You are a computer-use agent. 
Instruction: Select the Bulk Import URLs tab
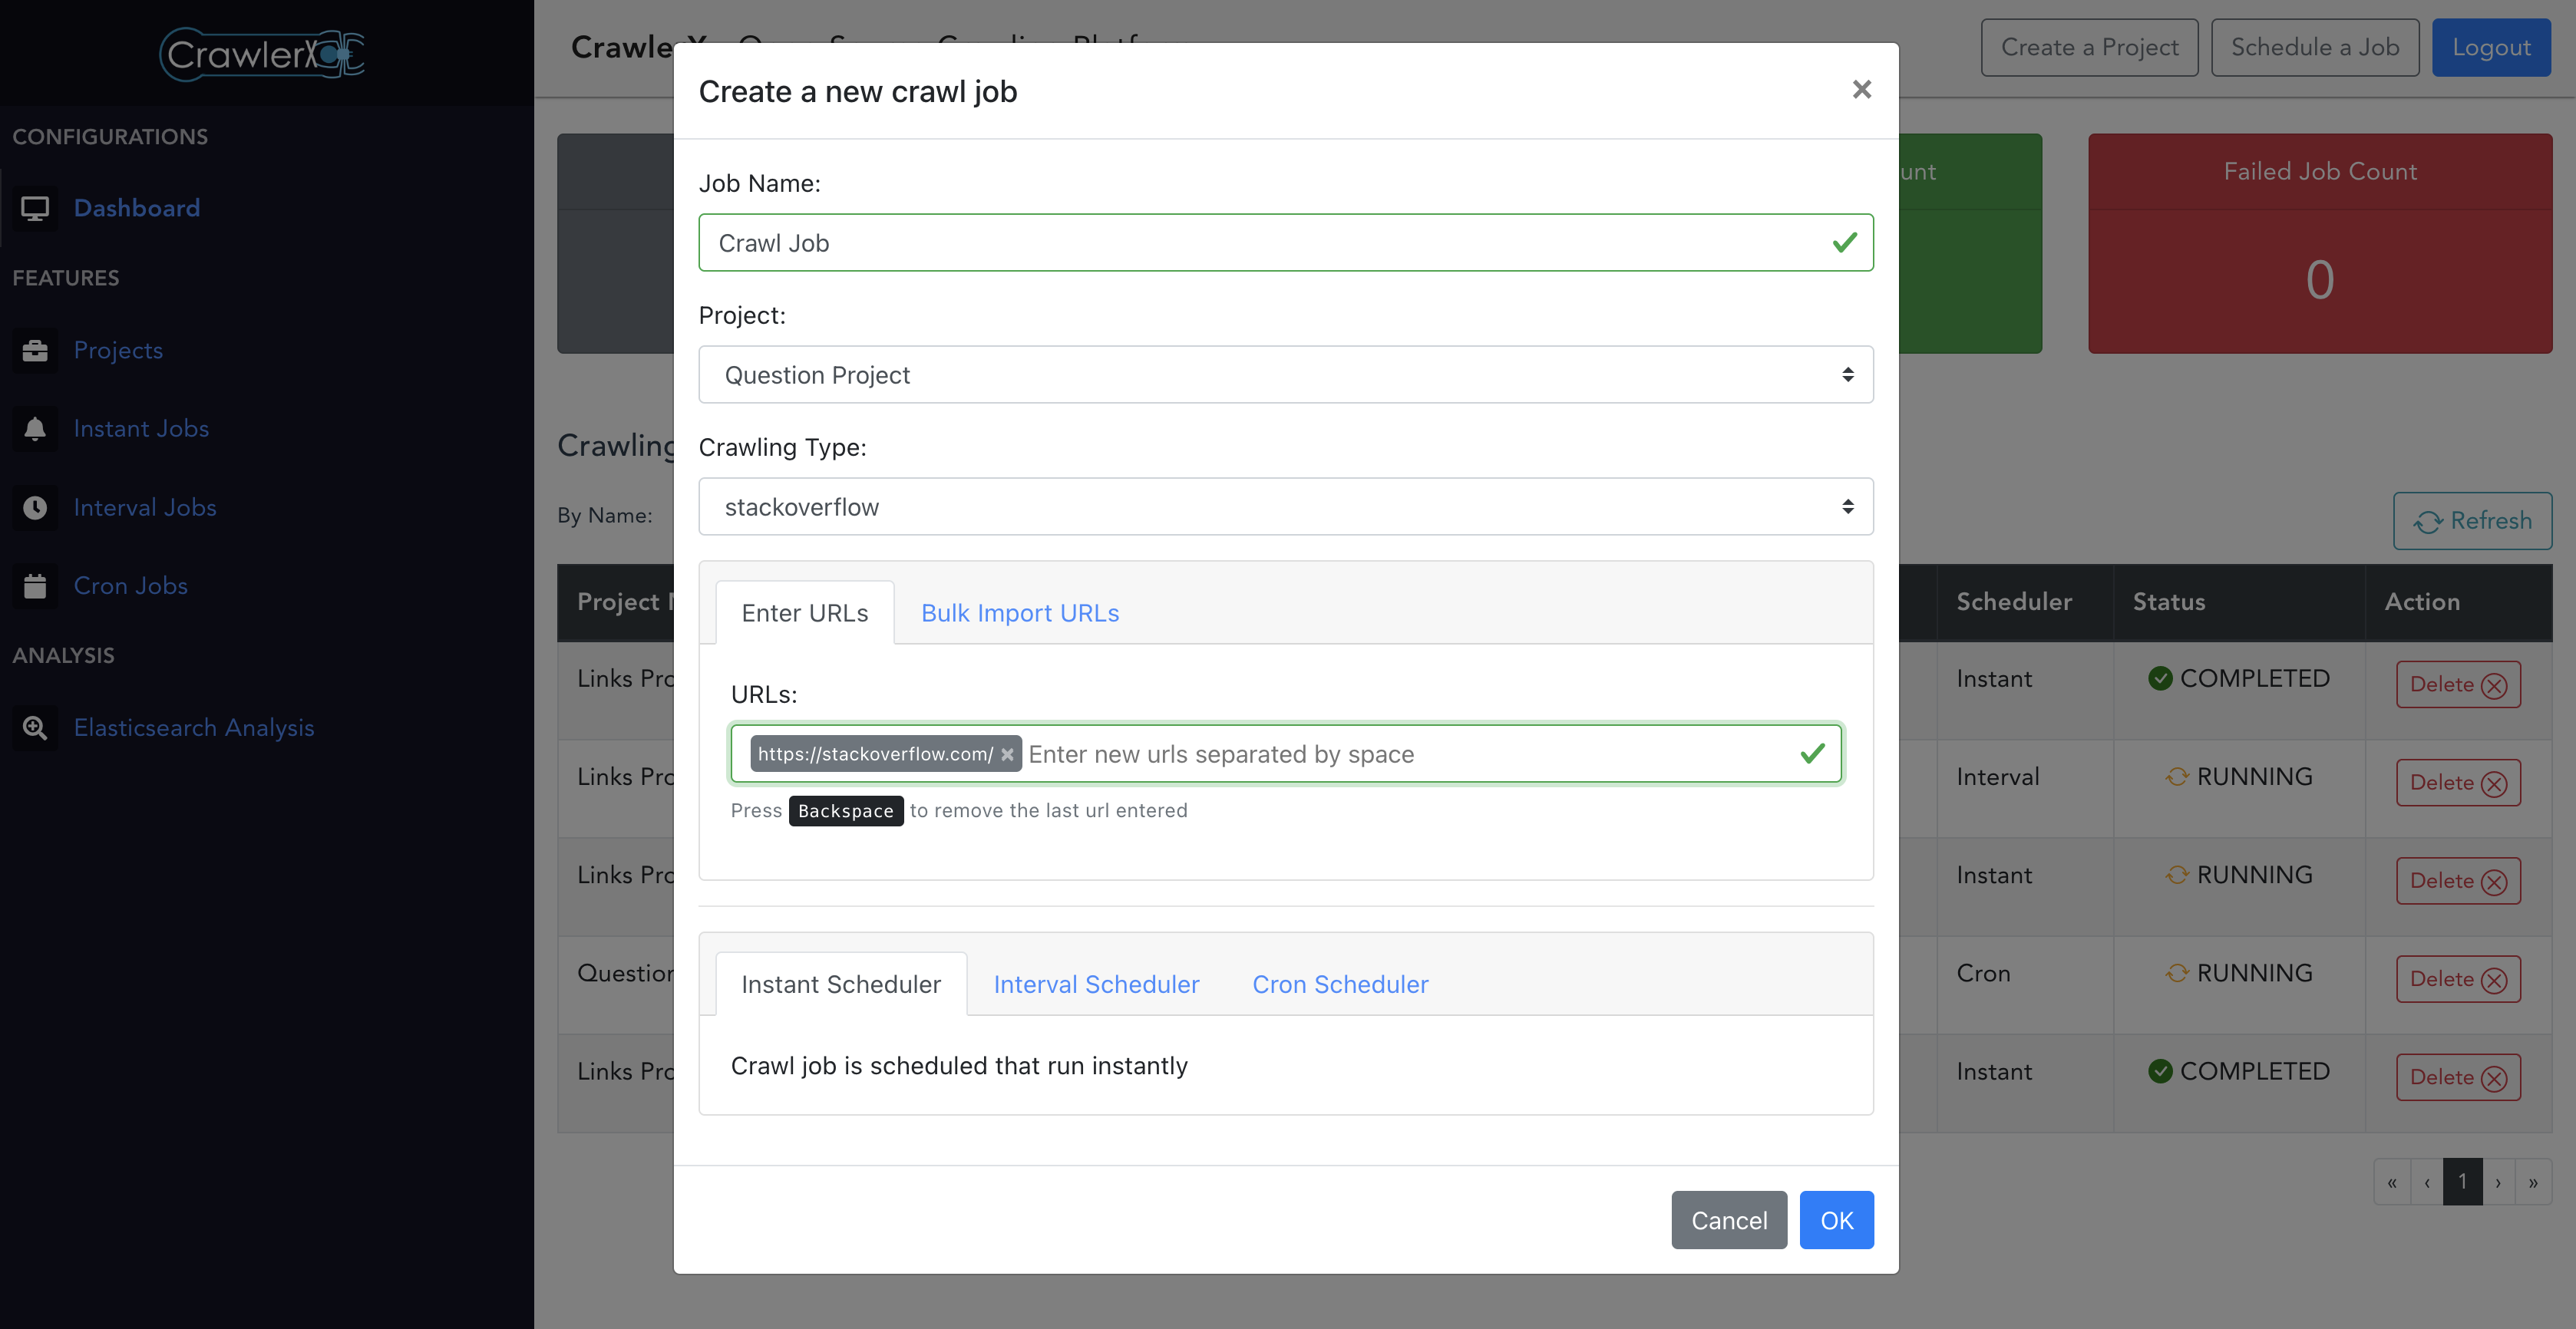(1020, 612)
